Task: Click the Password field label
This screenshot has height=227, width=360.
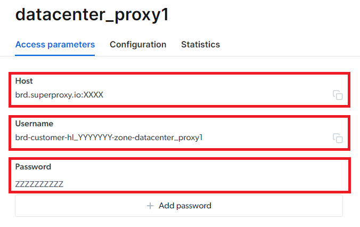Action: coord(33,167)
